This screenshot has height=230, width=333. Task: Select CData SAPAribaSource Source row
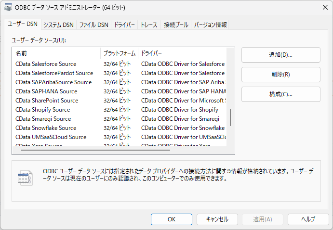coord(120,82)
